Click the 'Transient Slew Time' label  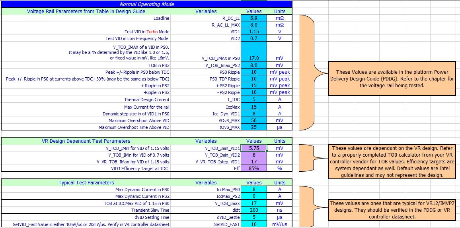click(x=150, y=210)
